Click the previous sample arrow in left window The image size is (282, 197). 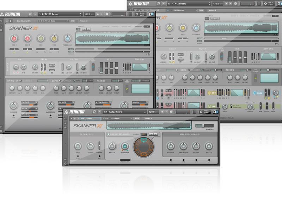click(x=84, y=29)
